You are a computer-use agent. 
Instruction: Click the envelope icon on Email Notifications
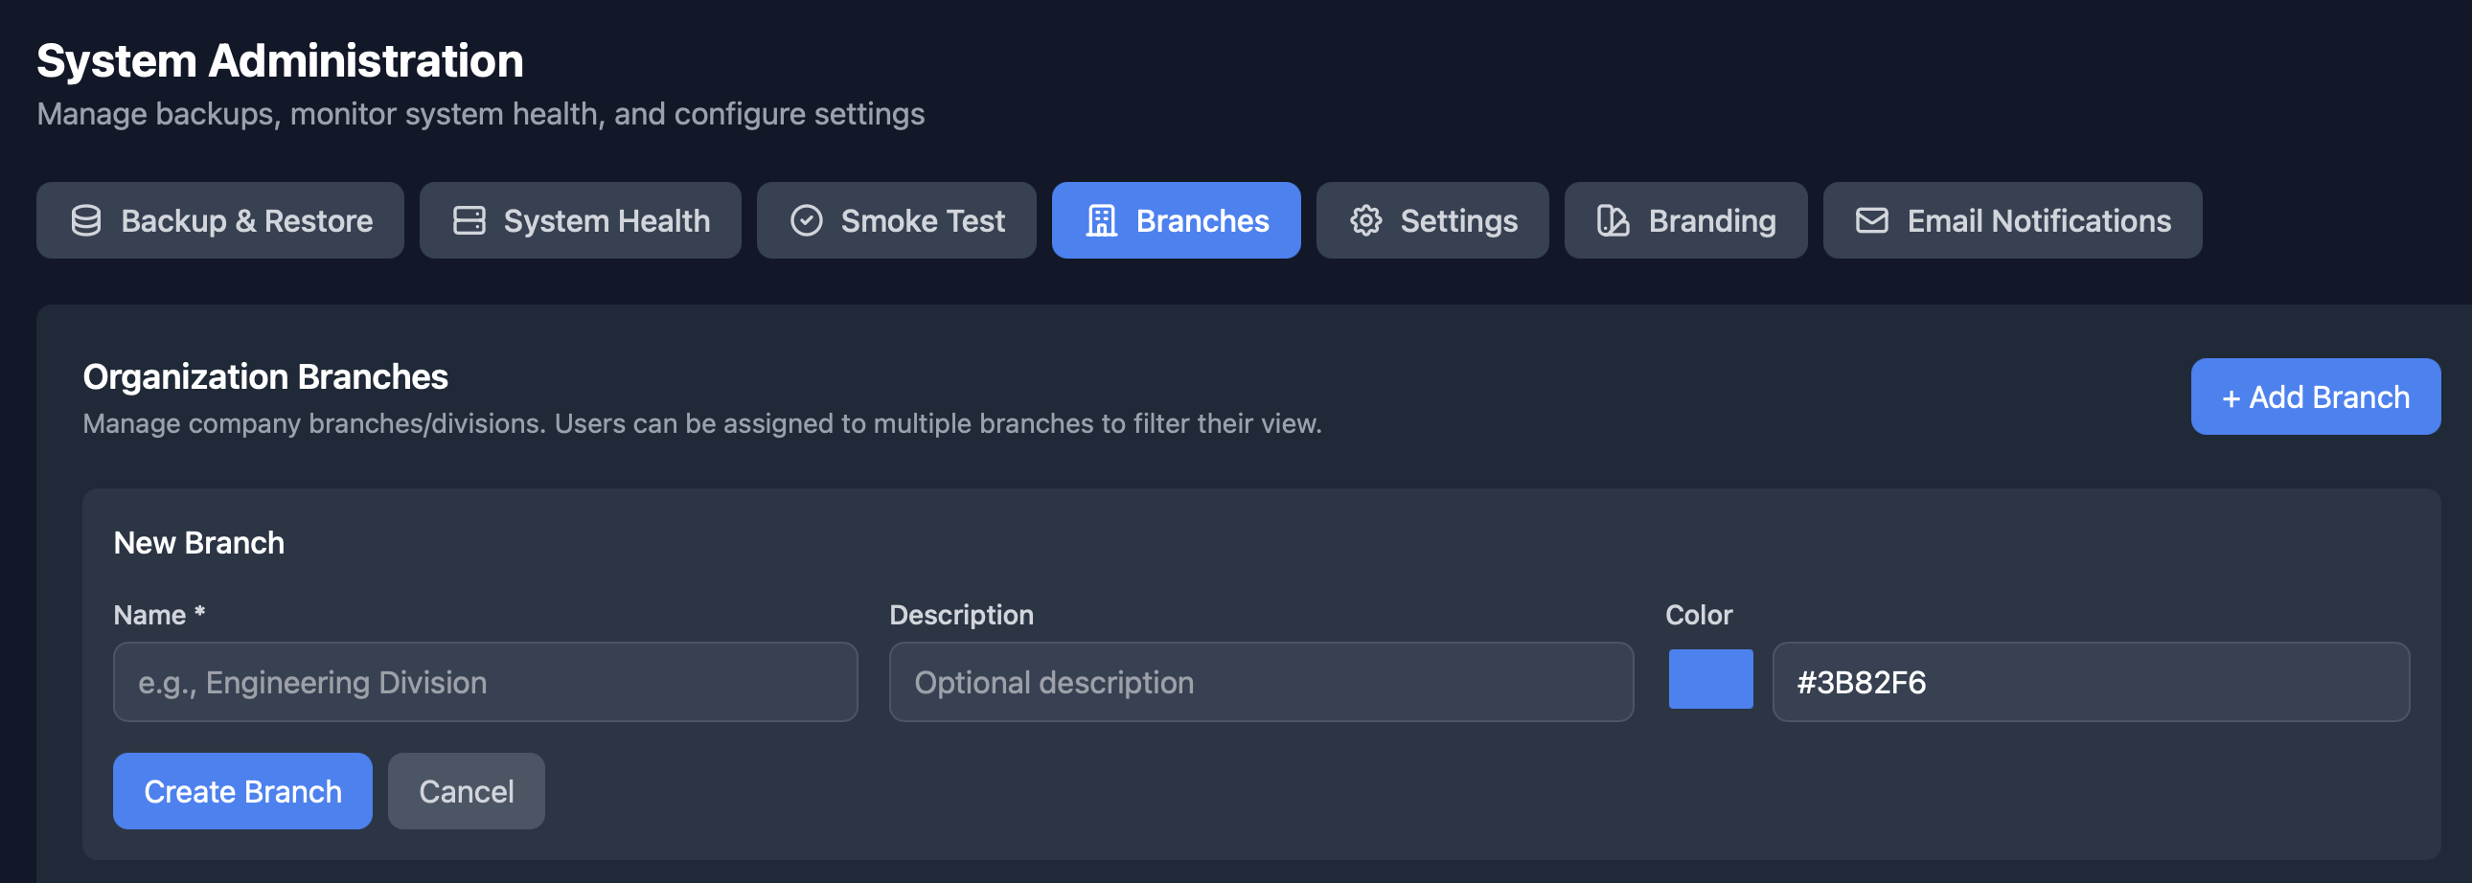click(x=1871, y=220)
